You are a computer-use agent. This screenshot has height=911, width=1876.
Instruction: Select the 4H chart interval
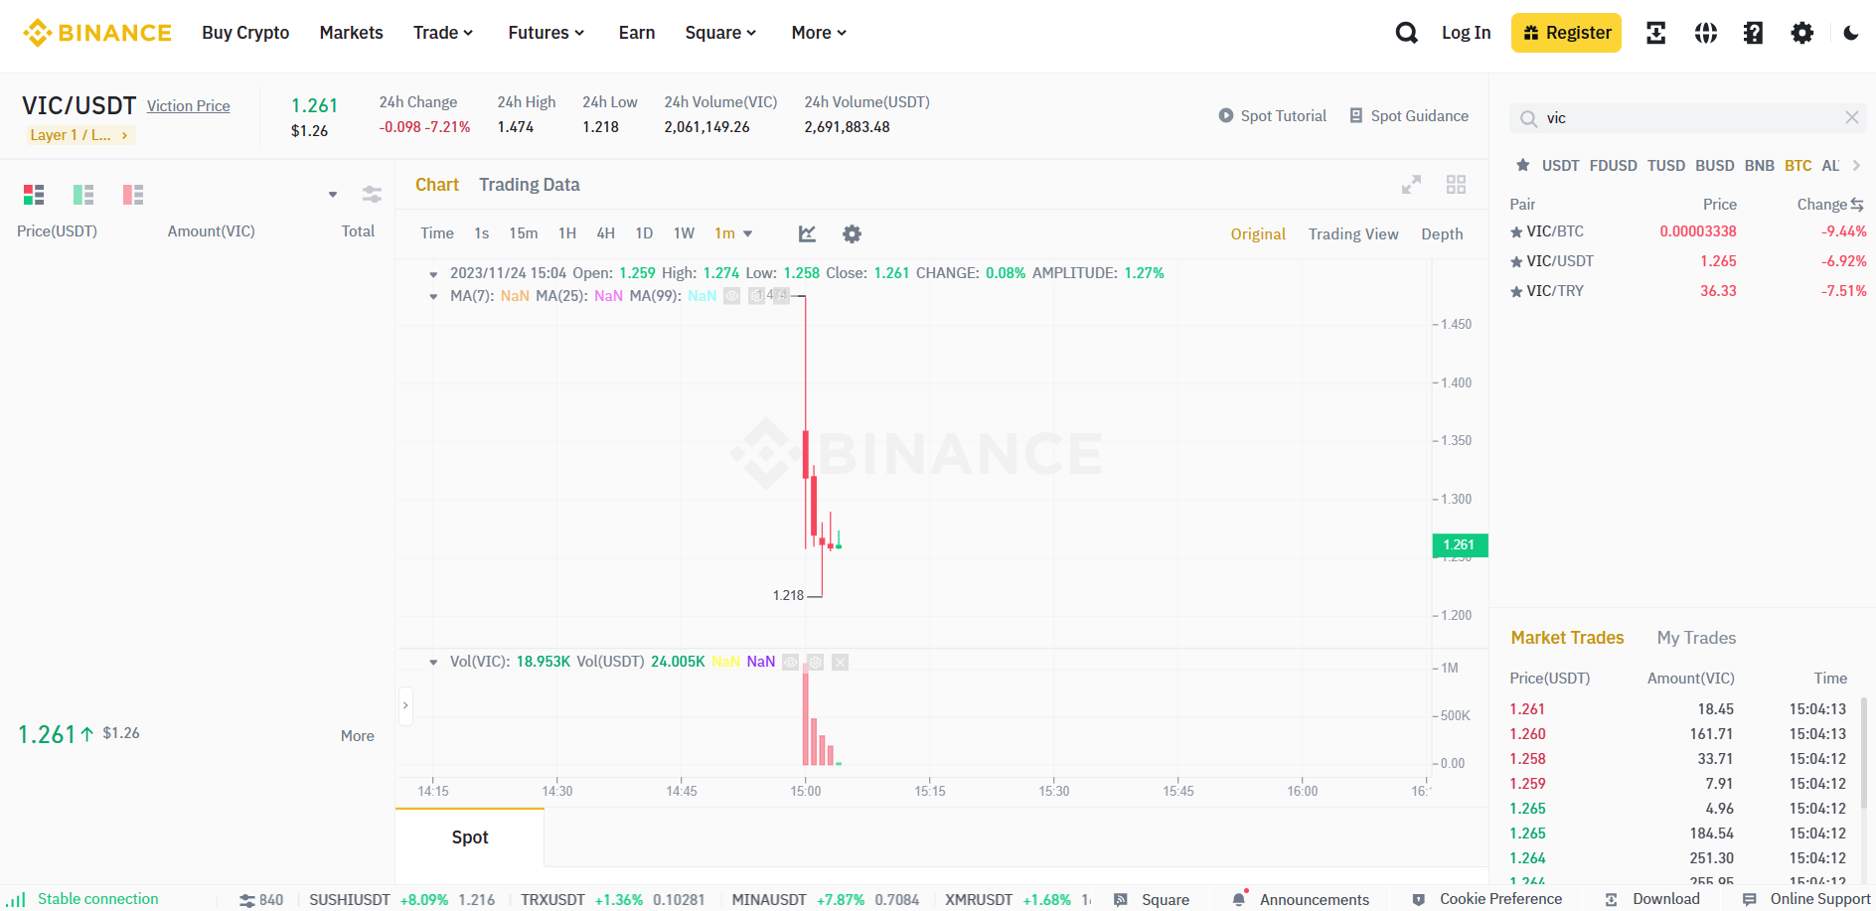605,233
